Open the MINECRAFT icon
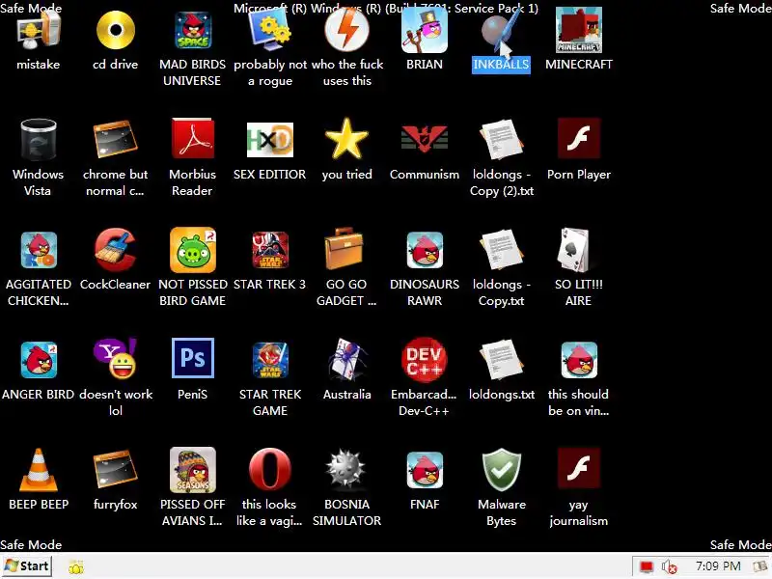Screen dimensions: 772x579 [579, 31]
